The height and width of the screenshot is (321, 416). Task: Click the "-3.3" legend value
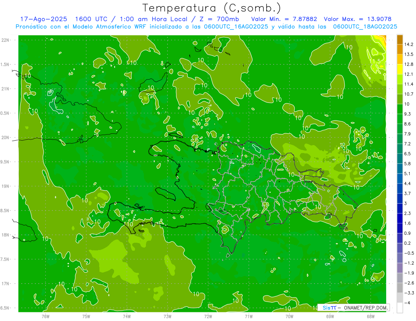[409, 293]
